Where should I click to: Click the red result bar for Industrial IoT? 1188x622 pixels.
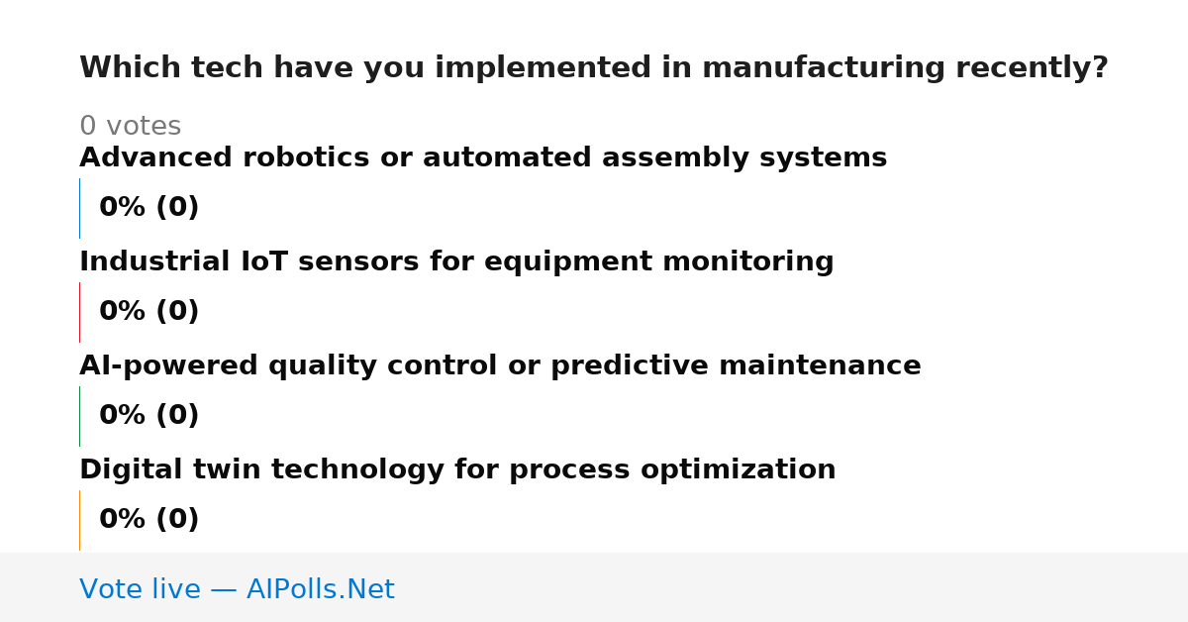[79, 312]
